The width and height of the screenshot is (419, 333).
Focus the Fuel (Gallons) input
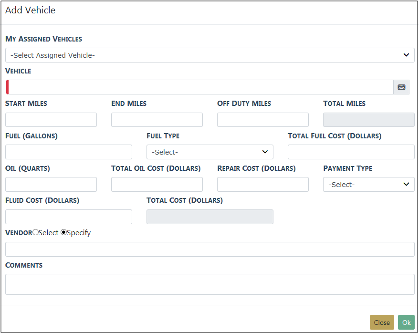coord(69,152)
